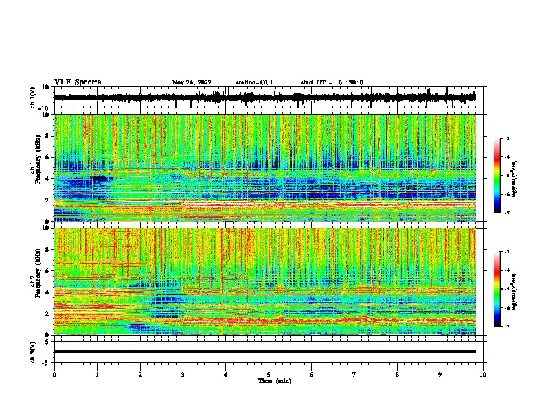The height and width of the screenshot is (420, 544).
Task: Select the ch.1 spectrogram color bar
Action: click(497, 176)
